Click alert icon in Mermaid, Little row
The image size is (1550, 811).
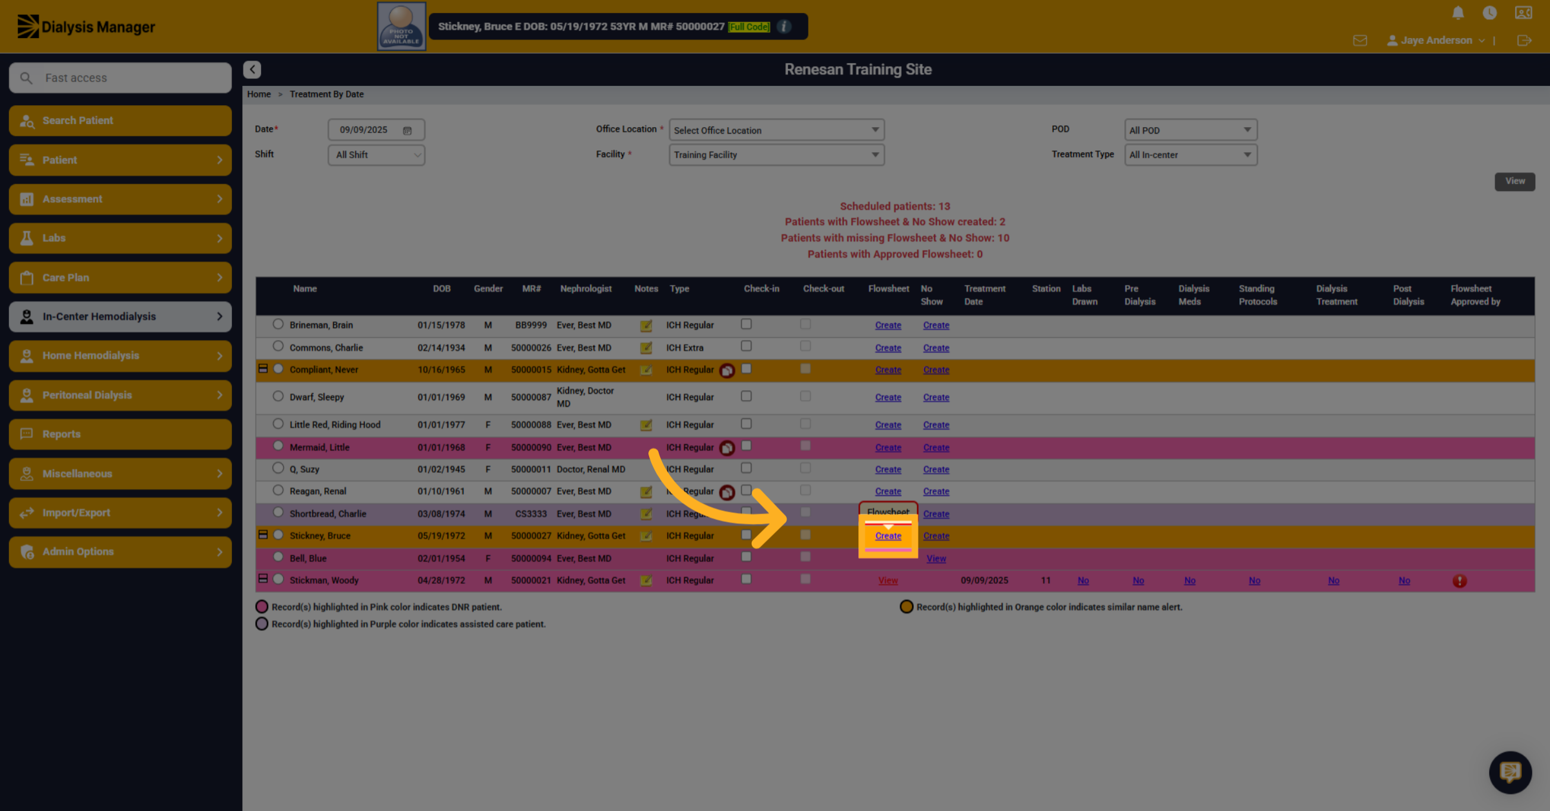coord(727,448)
